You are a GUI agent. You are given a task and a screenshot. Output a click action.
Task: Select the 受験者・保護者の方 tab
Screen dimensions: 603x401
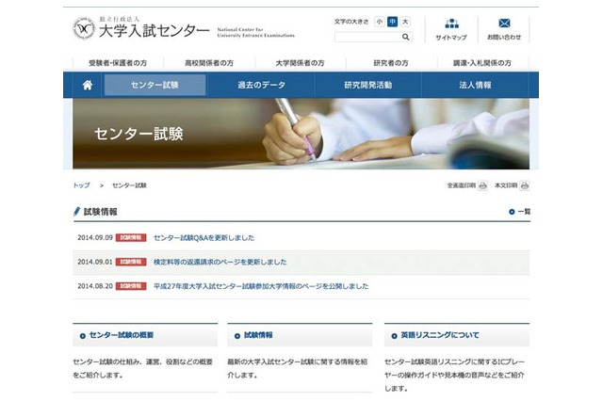click(x=118, y=63)
